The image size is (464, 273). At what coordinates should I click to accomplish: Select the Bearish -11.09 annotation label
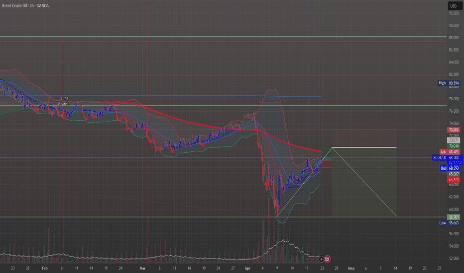64,101
